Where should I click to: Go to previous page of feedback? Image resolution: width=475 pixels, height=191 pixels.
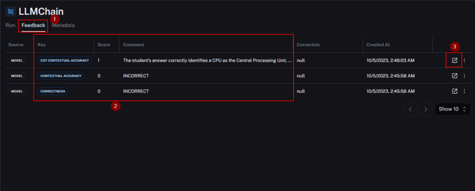pos(410,109)
